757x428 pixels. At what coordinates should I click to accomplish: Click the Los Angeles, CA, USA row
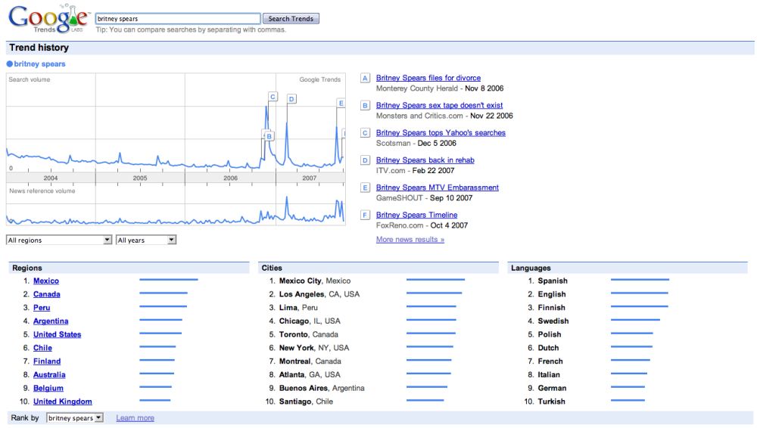pyautogui.click(x=319, y=294)
